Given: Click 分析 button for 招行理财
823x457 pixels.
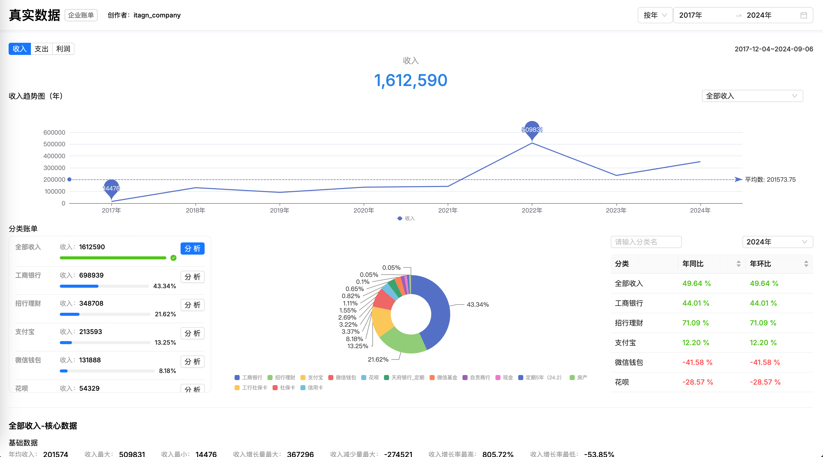Looking at the screenshot, I should tap(192, 305).
